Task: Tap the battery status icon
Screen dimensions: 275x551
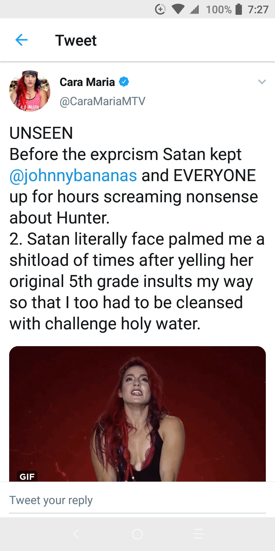Action: coord(239,9)
